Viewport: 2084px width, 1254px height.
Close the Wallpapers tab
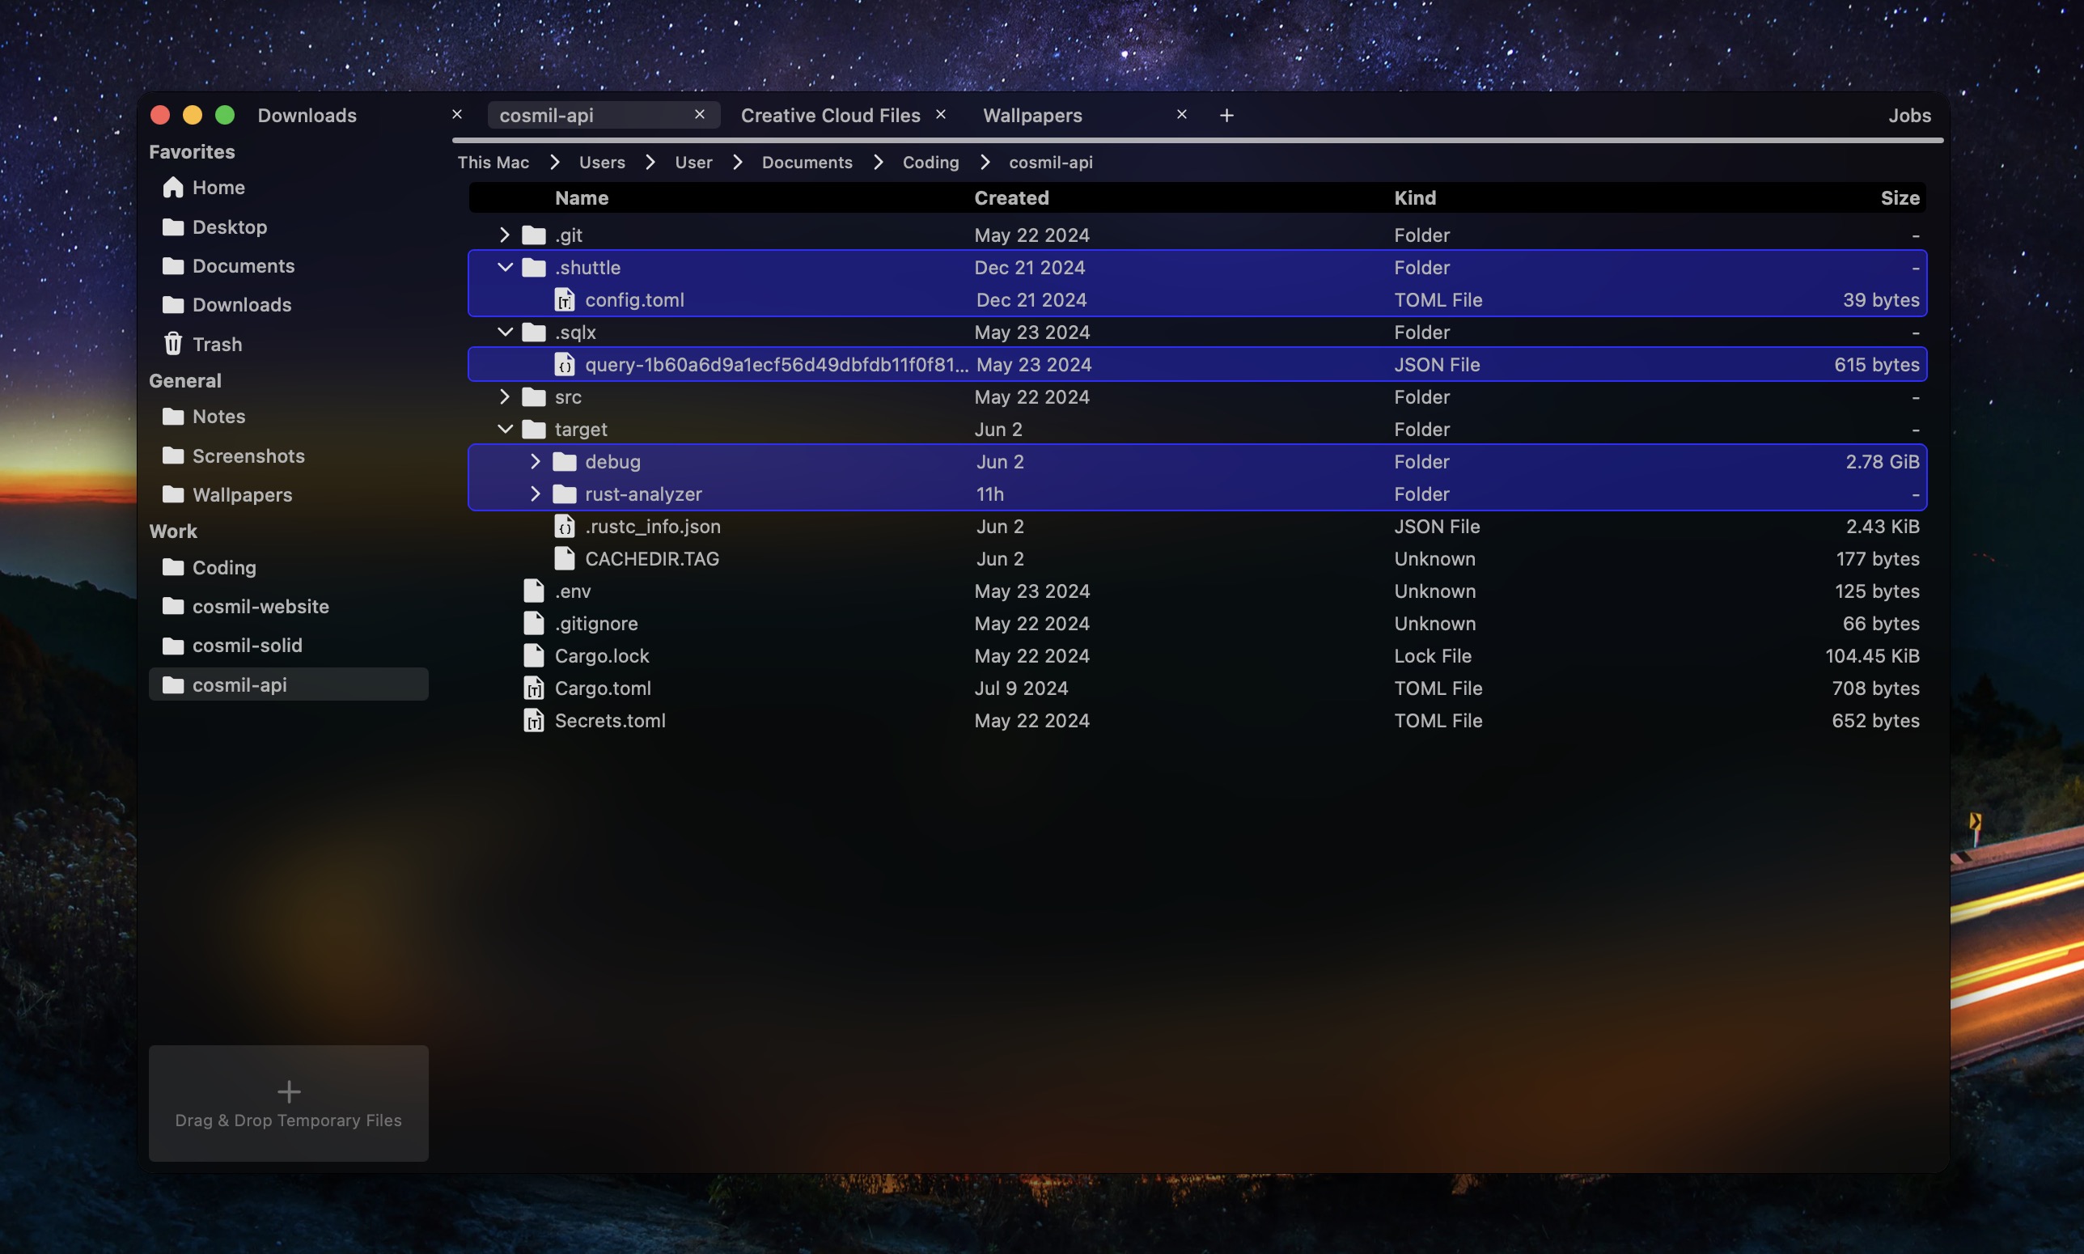tap(1182, 115)
